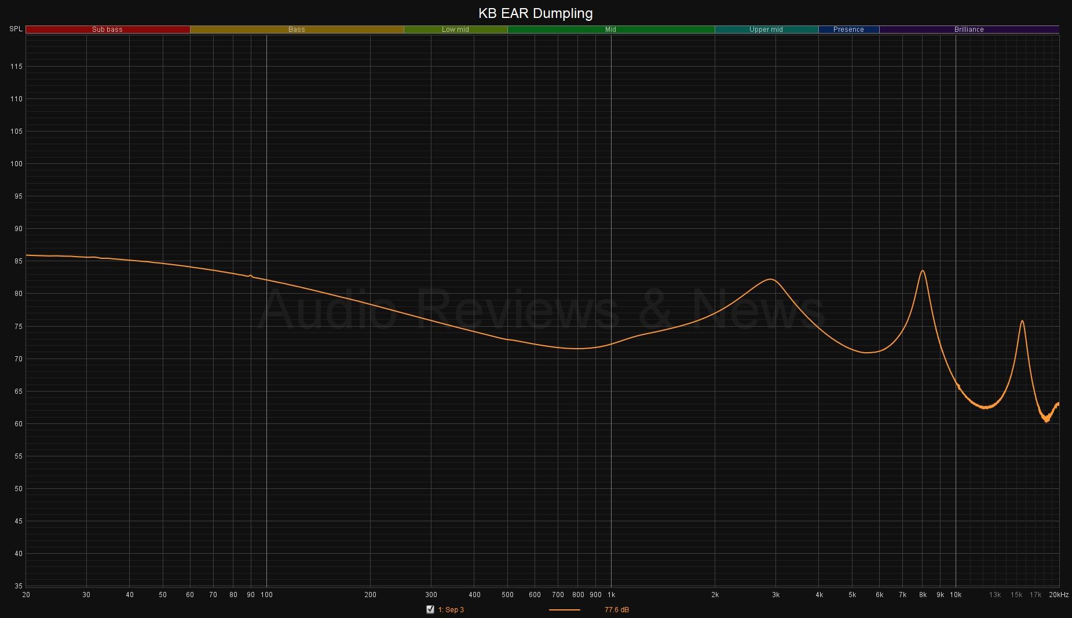Click the 100 Hz frequency axis label
The height and width of the screenshot is (618, 1072).
[266, 595]
